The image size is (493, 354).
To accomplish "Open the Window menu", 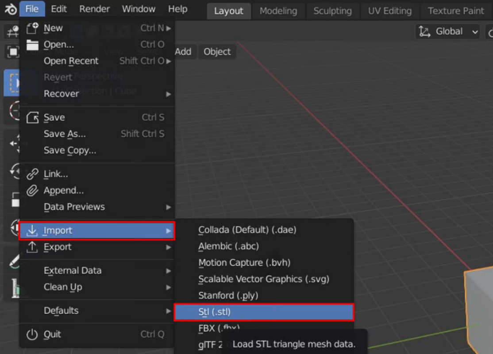I will [139, 9].
